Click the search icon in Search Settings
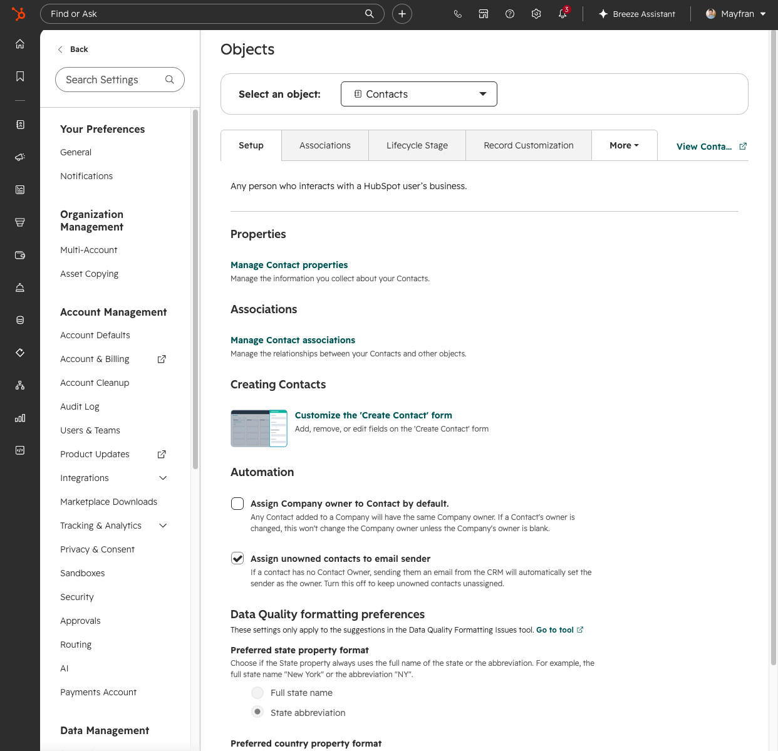This screenshot has height=751, width=778. click(x=170, y=80)
